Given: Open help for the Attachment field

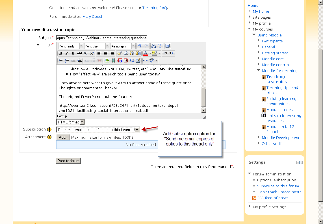Looking at the screenshot, I should [x=49, y=137].
